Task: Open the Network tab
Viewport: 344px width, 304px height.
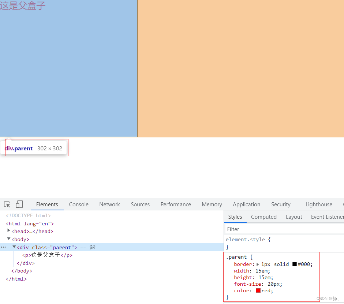Action: pyautogui.click(x=109, y=204)
